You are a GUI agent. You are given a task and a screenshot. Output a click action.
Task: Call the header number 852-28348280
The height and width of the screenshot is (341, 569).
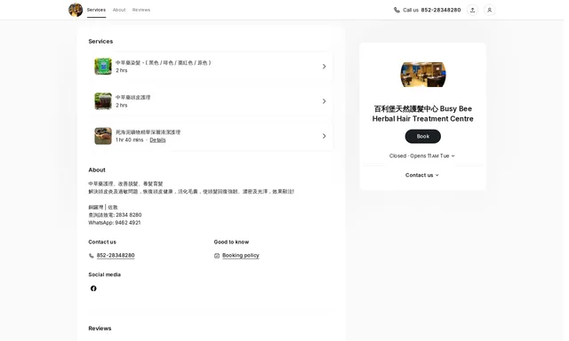pyautogui.click(x=441, y=10)
